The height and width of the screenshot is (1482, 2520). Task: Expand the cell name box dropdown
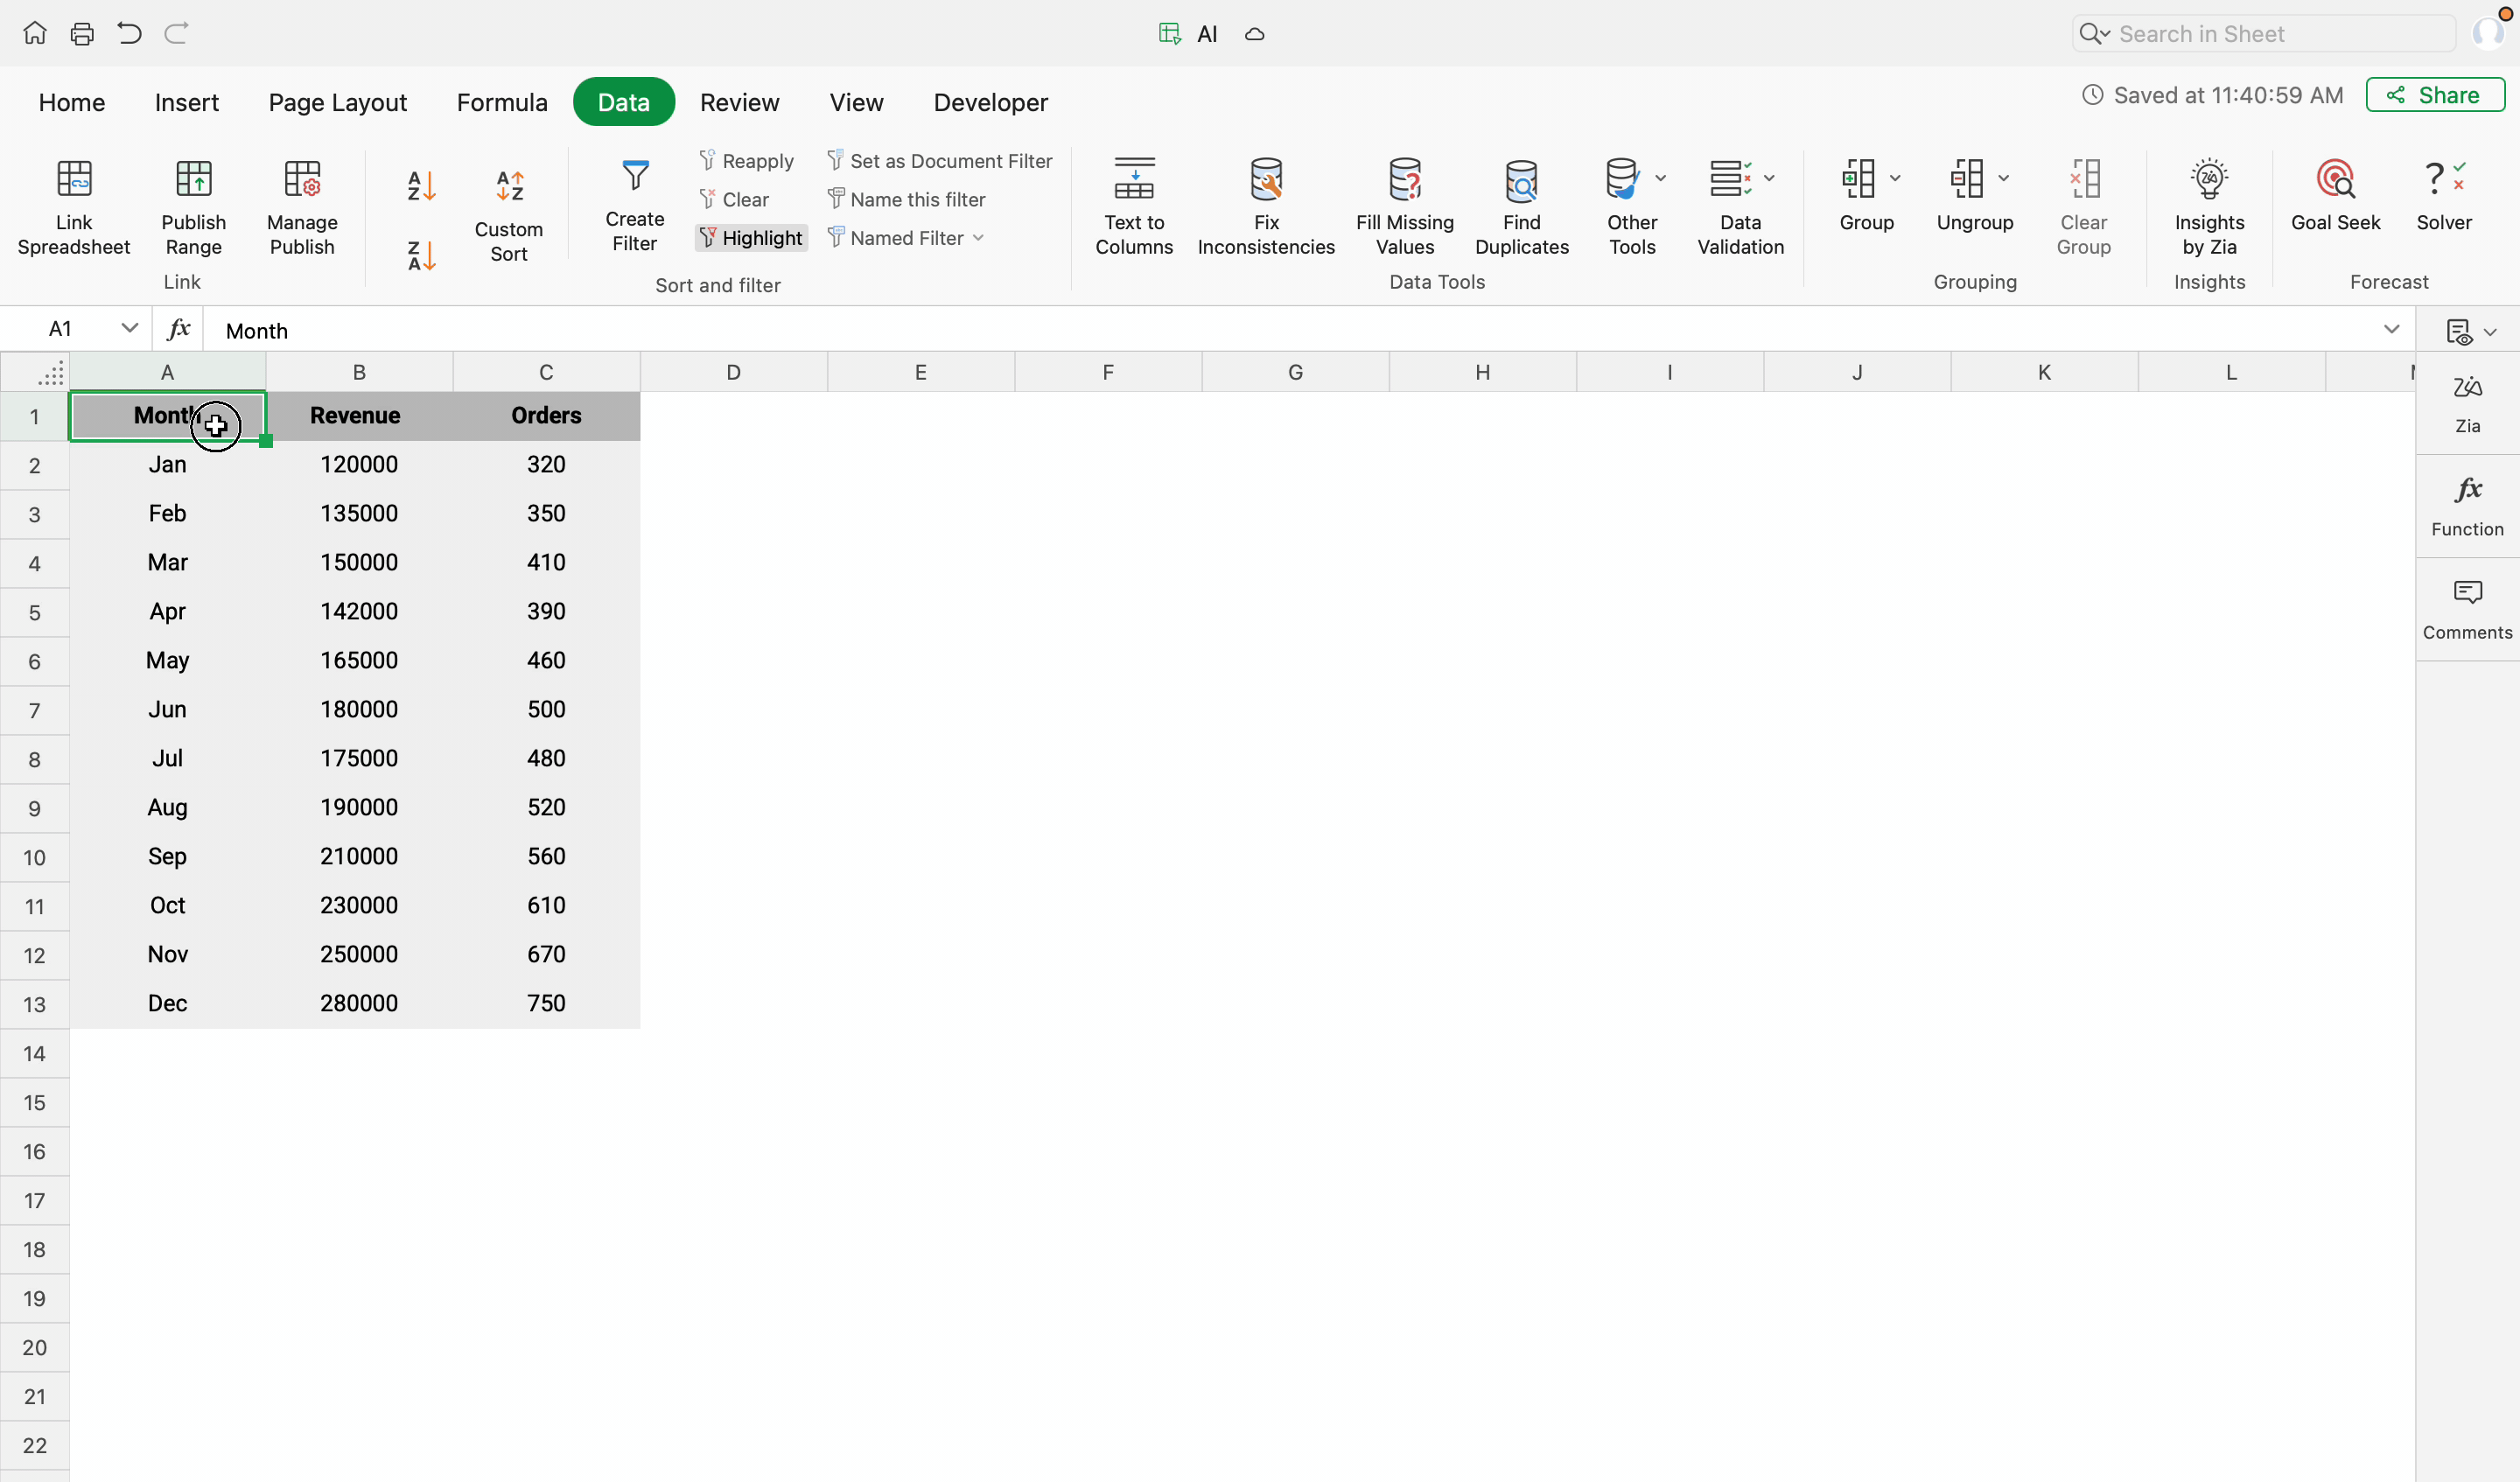click(x=129, y=329)
